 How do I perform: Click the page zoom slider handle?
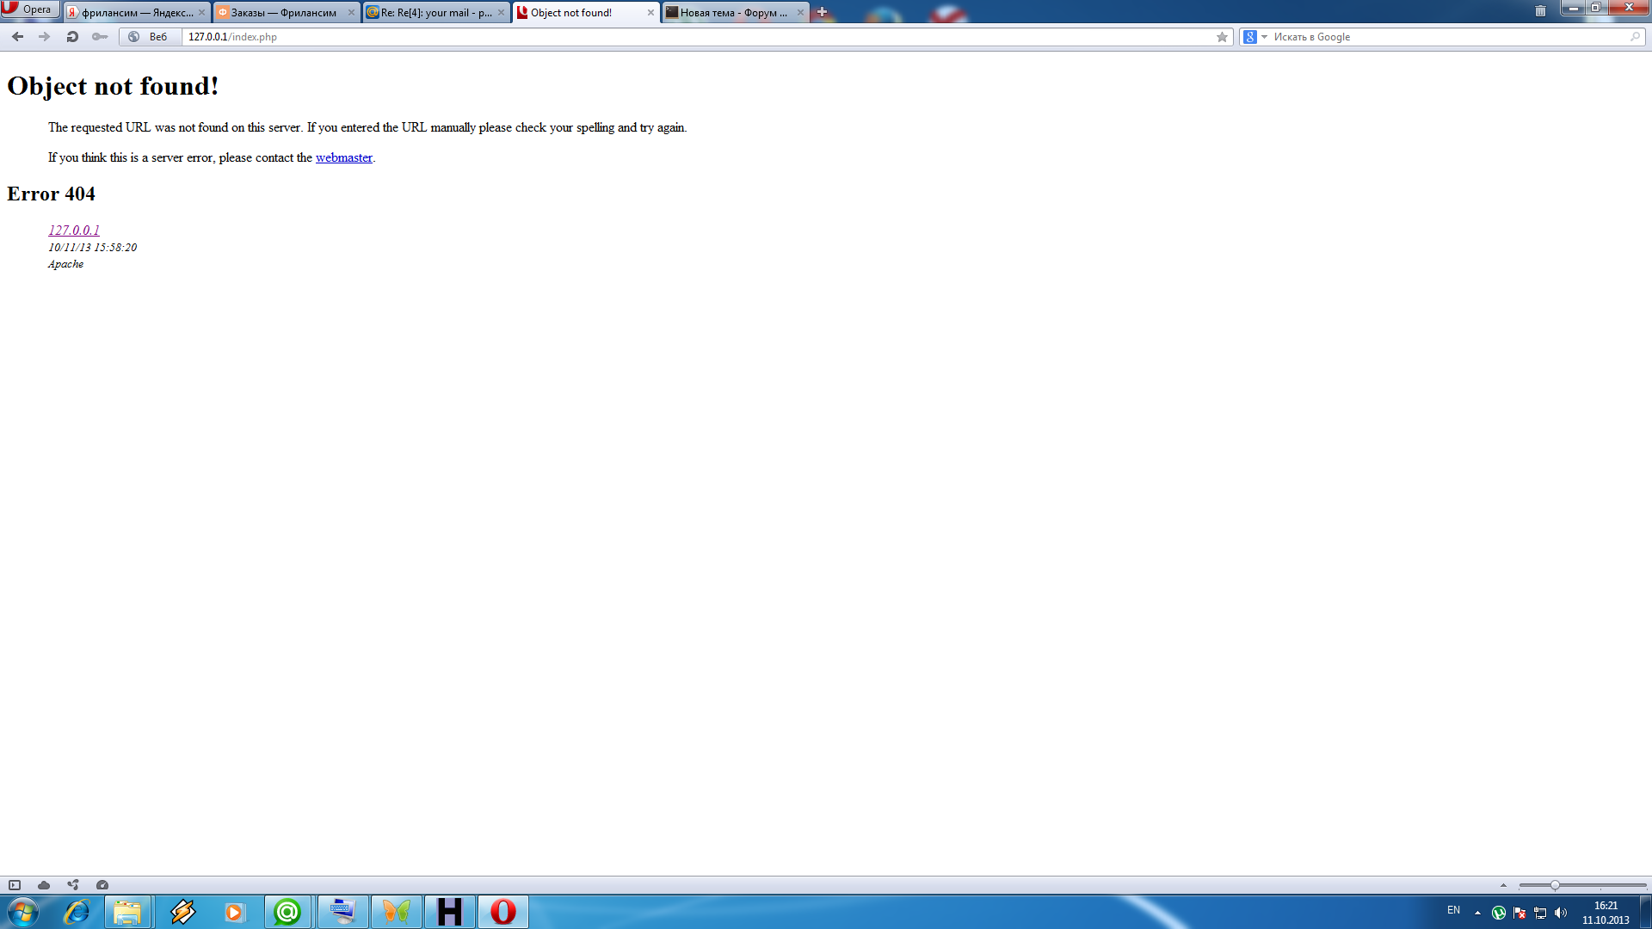1555,885
